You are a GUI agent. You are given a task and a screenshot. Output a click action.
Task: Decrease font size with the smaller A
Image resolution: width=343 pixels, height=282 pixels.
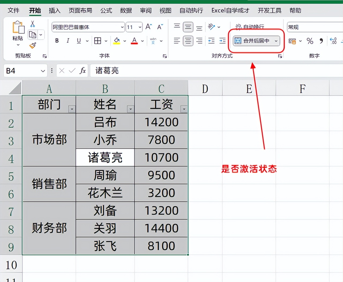click(x=160, y=27)
